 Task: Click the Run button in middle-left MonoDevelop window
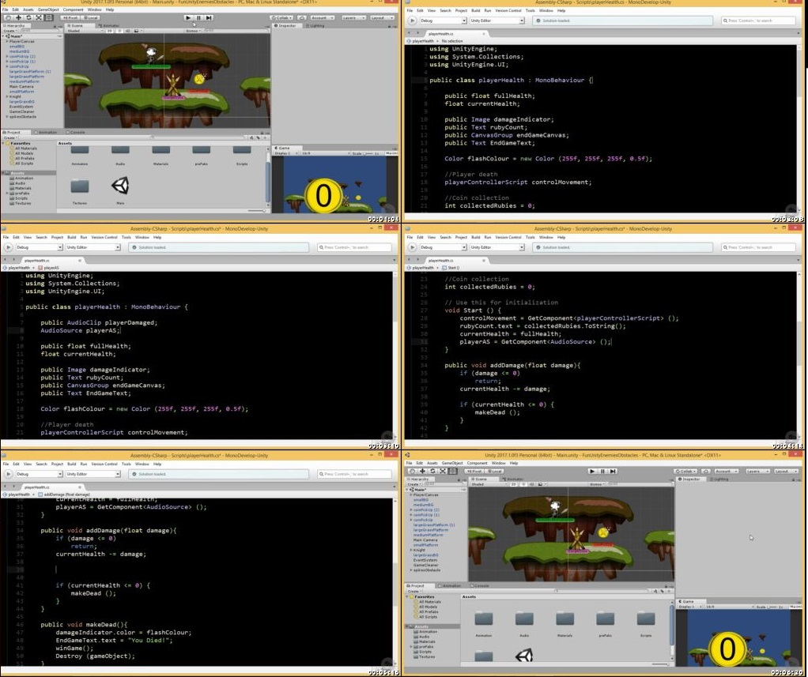(x=8, y=247)
